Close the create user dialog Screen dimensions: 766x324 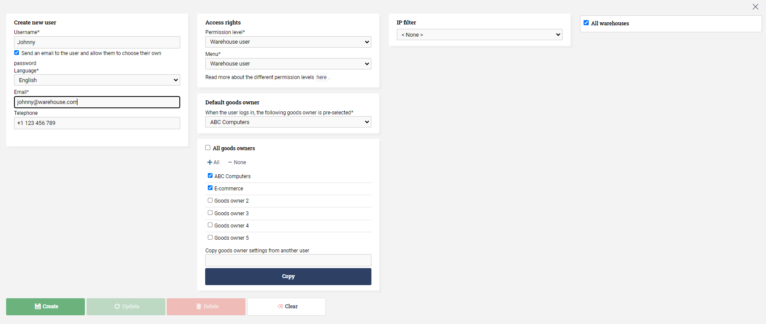[x=756, y=7]
